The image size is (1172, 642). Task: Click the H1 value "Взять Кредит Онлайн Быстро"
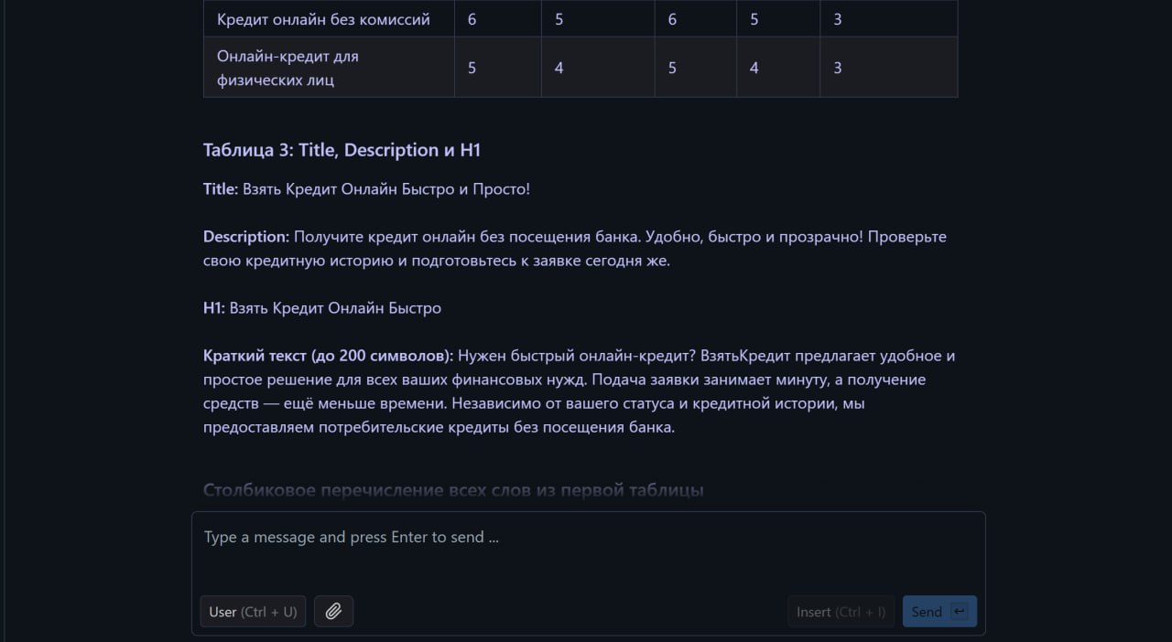335,308
